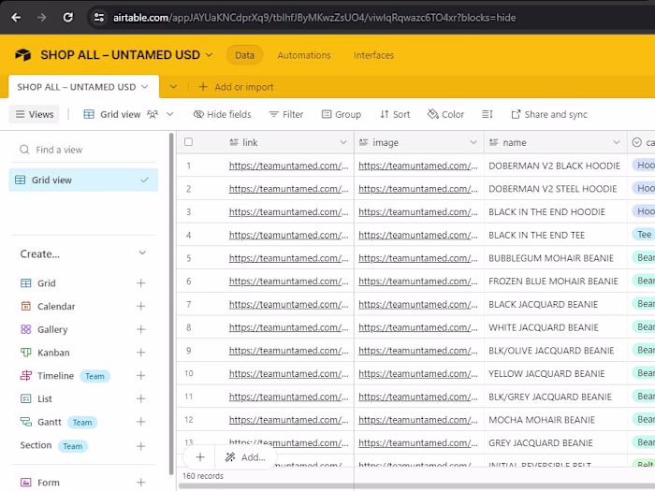The height and width of the screenshot is (491, 655).
Task: Open the table tab dropdown chevron
Action: pos(144,87)
